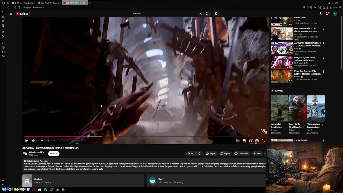343x193 pixels.
Task: Switch to theater mode
Action: 257,140
